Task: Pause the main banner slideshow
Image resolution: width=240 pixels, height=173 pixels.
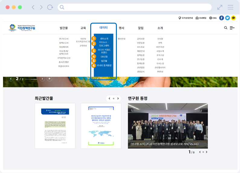Action: 50,79
